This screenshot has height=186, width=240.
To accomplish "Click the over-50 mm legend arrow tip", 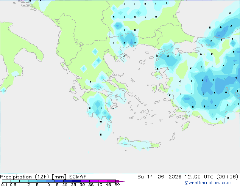I will click(120, 181).
